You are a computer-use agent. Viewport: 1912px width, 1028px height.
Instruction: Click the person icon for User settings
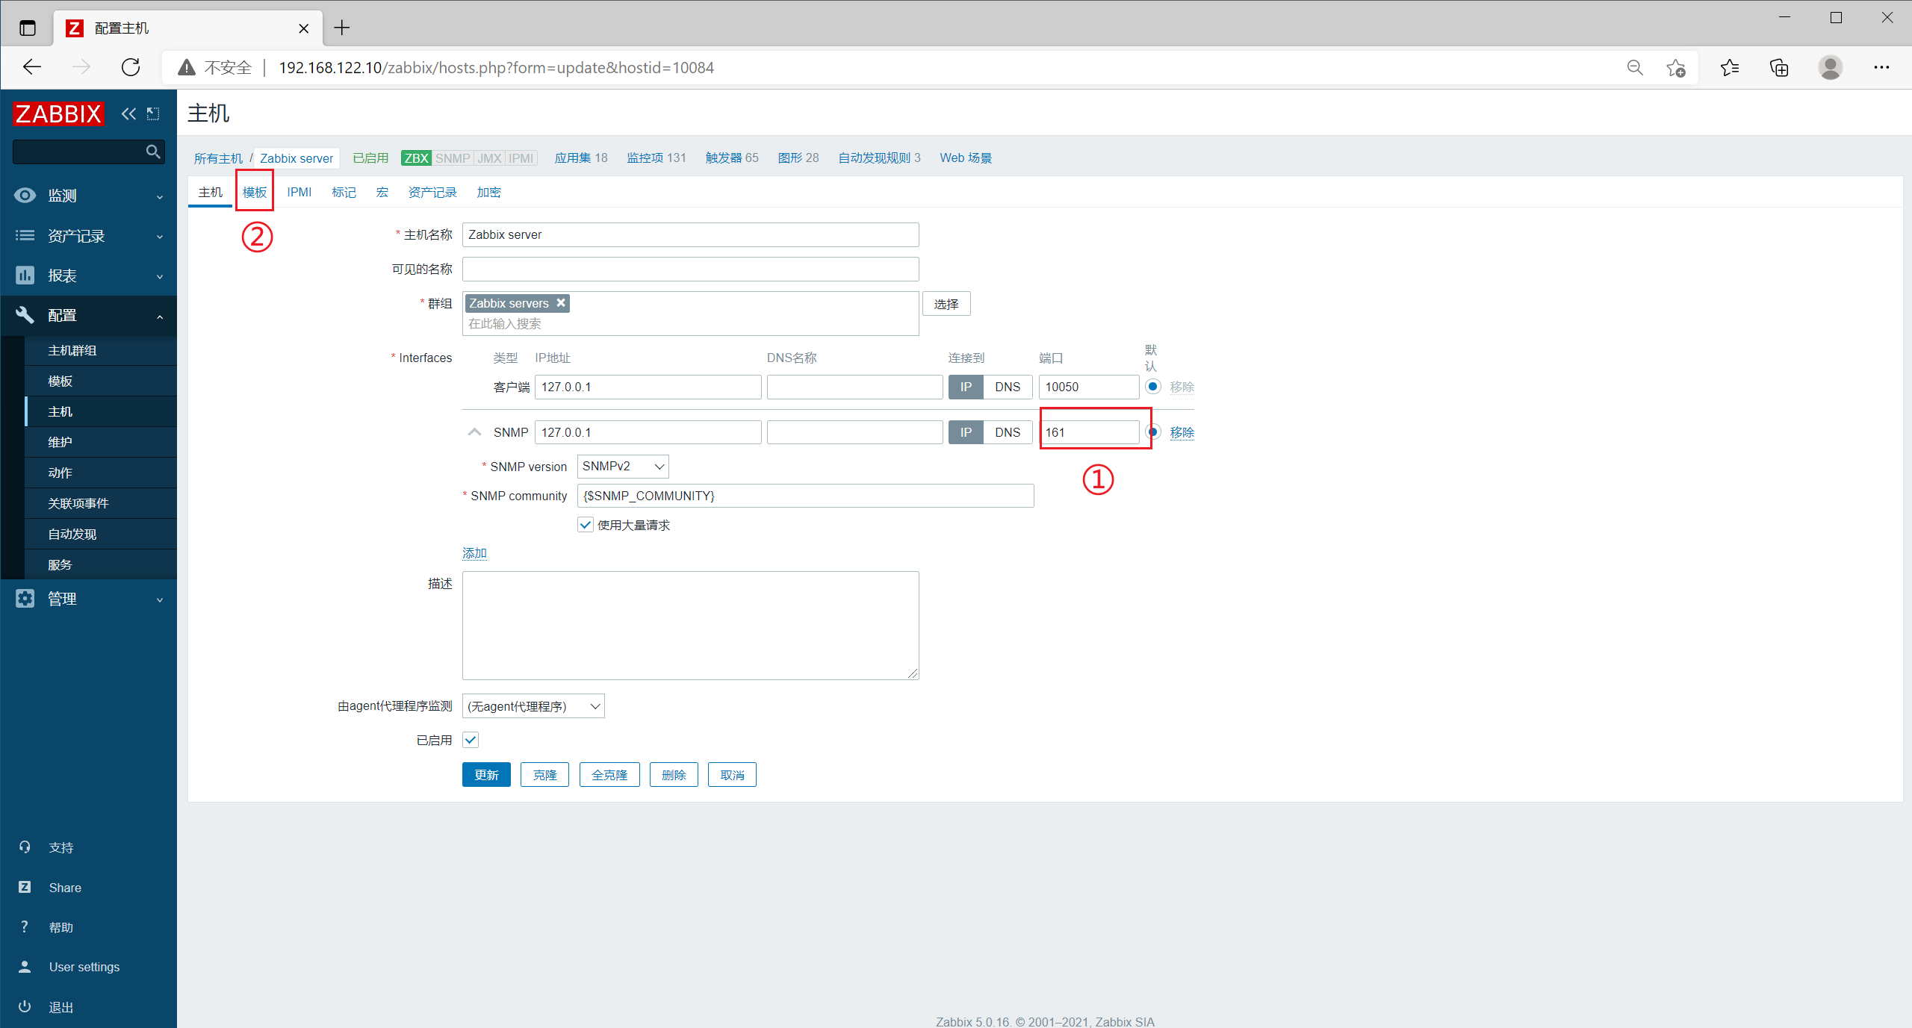(25, 967)
